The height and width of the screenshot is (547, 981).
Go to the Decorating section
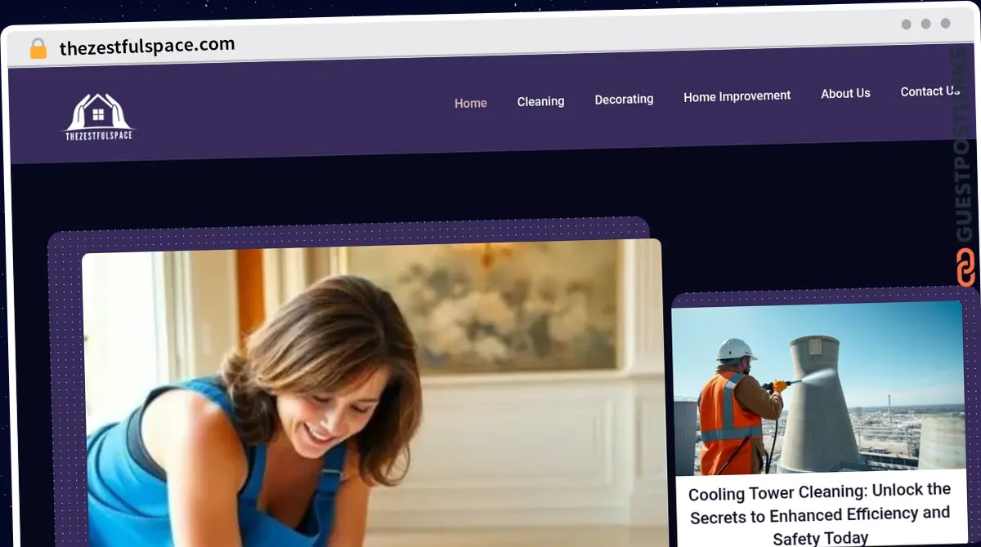[624, 99]
